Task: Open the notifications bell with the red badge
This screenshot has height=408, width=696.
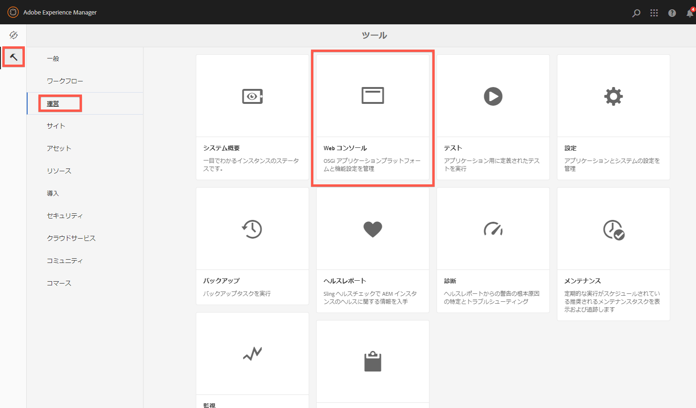Action: tap(689, 13)
